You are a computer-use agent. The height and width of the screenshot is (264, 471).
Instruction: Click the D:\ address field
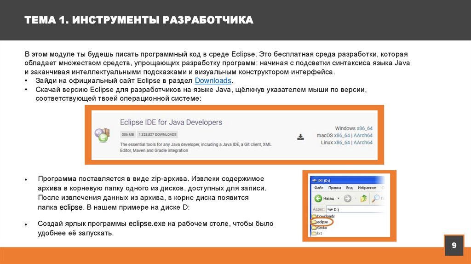click(356, 209)
